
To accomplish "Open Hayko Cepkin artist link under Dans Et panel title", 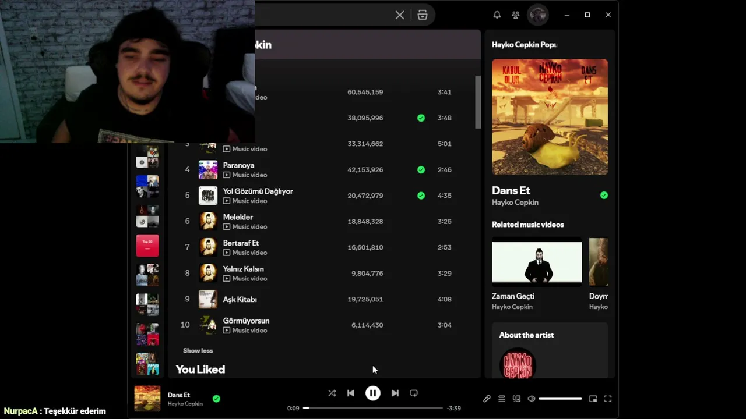I will 515,203.
